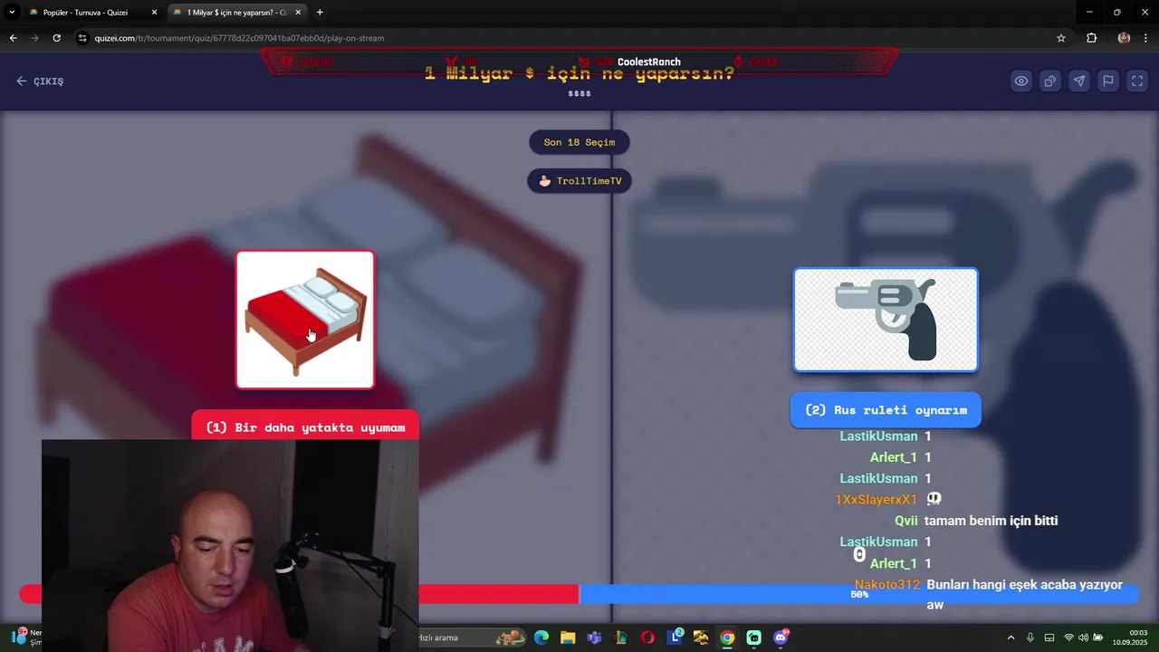Click the CoolestRanch name in top banner
Viewport: 1159px width, 652px height.
(648, 62)
